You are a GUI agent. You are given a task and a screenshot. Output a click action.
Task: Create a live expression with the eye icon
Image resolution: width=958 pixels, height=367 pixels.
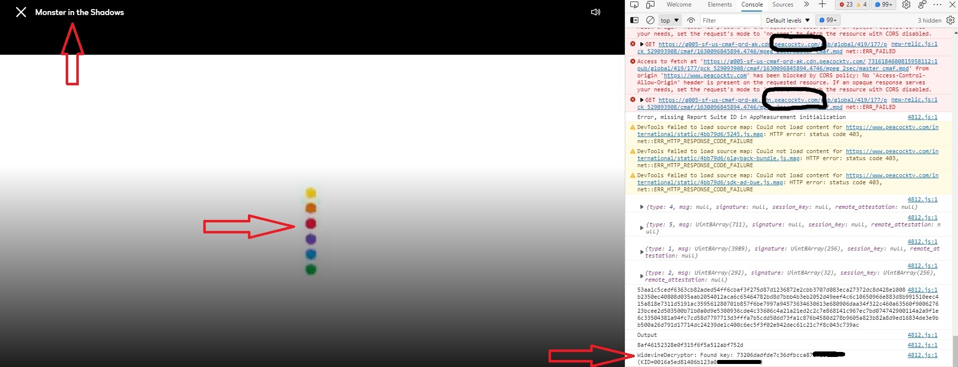click(691, 20)
